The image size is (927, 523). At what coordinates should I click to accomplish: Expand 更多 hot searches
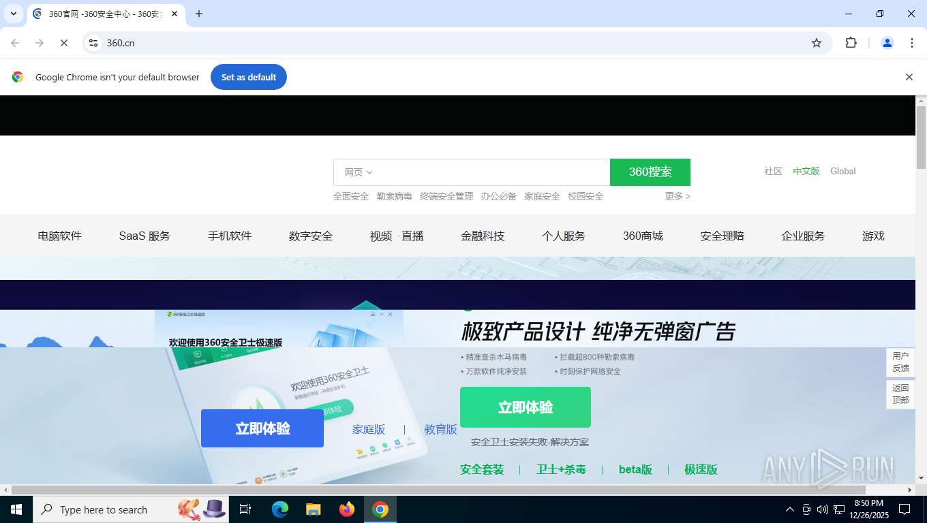click(678, 196)
